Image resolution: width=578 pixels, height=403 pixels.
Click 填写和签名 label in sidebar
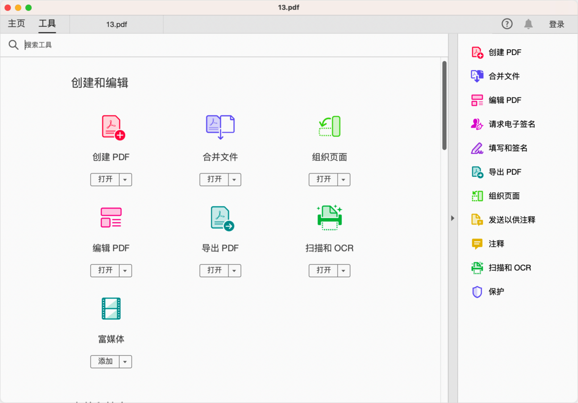pos(508,148)
